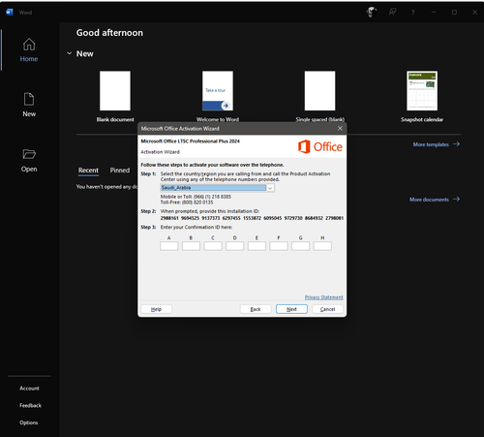This screenshot has width=484, height=437.
Task: Click the Back button in wizard
Action: (x=256, y=309)
